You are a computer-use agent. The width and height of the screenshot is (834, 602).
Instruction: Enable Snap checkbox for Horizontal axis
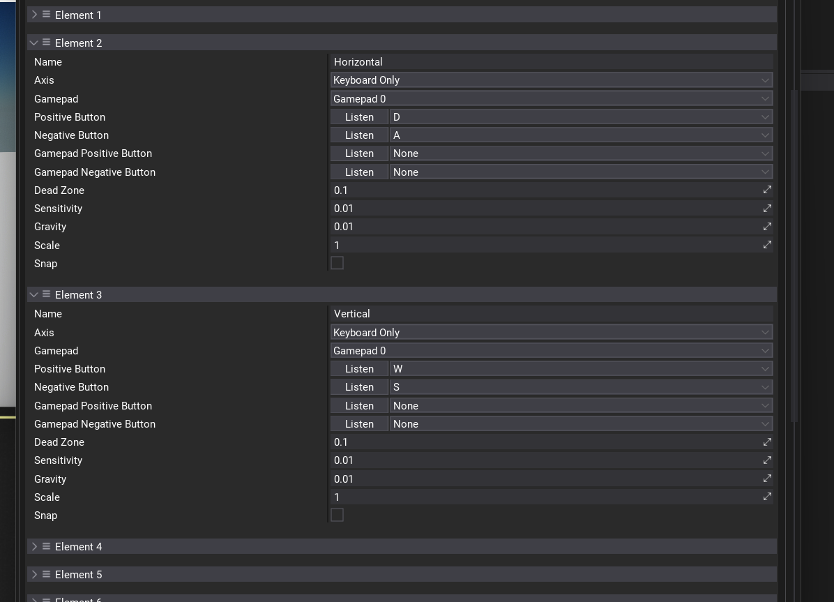[x=338, y=263]
